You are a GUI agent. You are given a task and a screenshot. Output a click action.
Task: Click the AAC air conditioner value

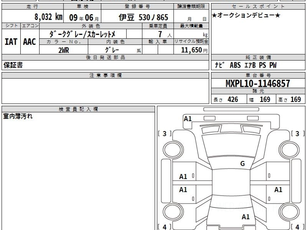(30, 42)
